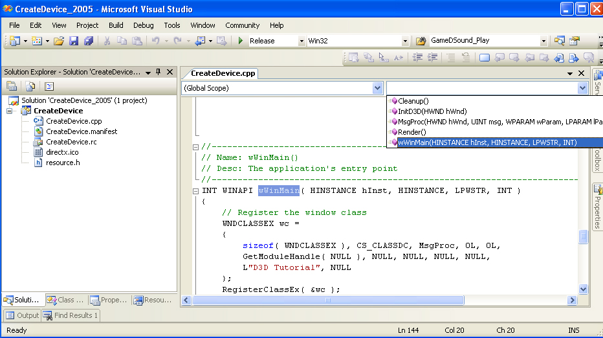Open the Community menu
Screen dimensions: 603x338
pyautogui.click(x=242, y=25)
